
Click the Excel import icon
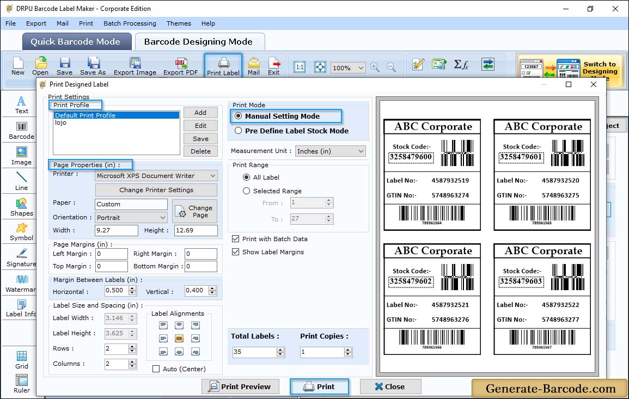[x=439, y=64]
